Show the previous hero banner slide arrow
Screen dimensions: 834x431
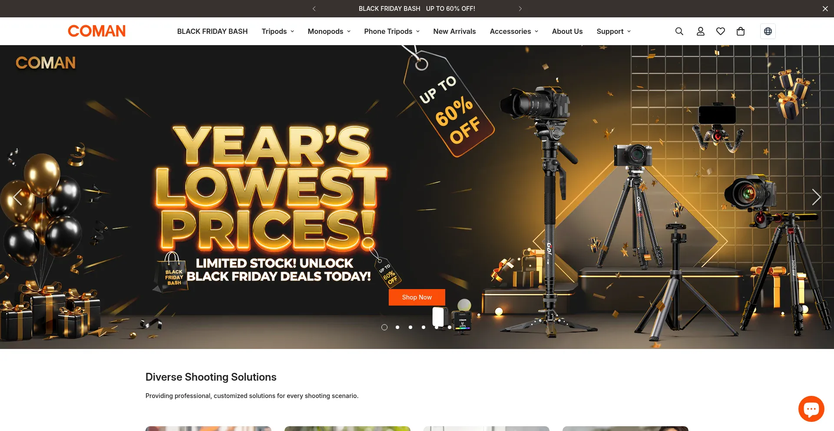click(18, 197)
